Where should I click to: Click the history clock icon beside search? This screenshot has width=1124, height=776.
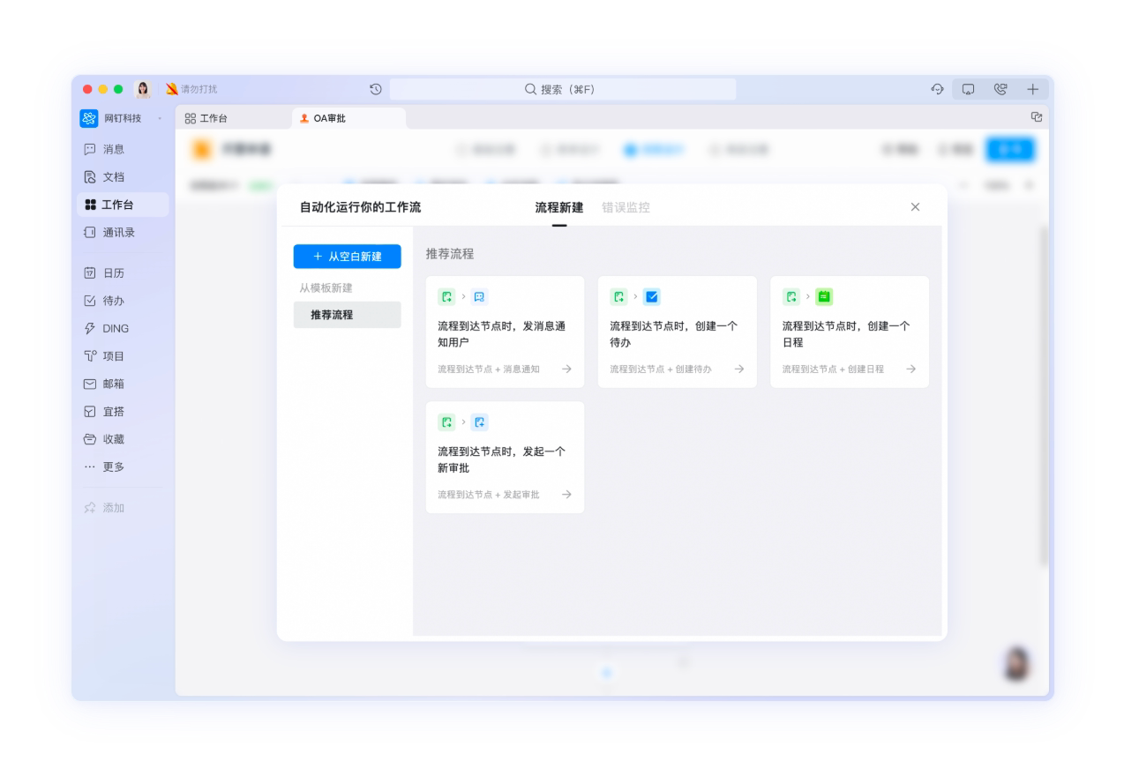click(376, 89)
